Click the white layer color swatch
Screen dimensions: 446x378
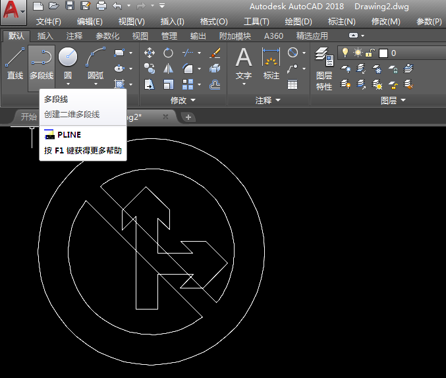tap(383, 53)
